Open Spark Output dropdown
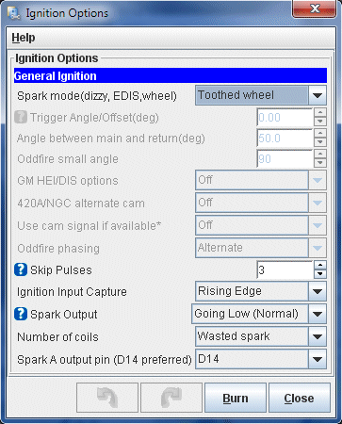Image resolution: width=342 pixels, height=424 pixels. (x=259, y=314)
